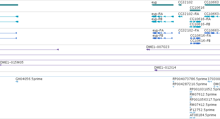Select the eyg-PA protein feature
Viewport: 220px width, 119px height.
click(x=162, y=33)
